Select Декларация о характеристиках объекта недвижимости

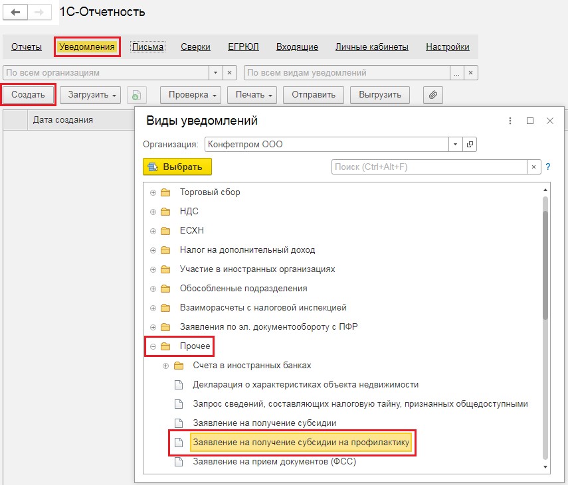(306, 385)
